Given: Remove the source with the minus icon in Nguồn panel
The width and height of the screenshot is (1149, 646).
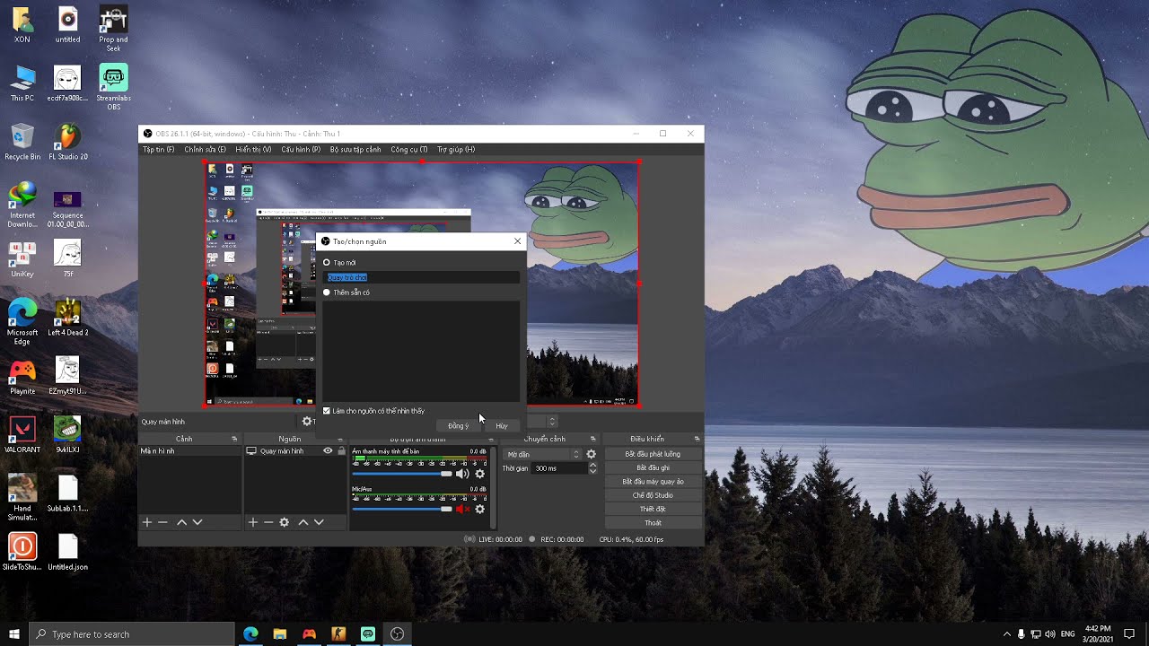Looking at the screenshot, I should pyautogui.click(x=268, y=522).
